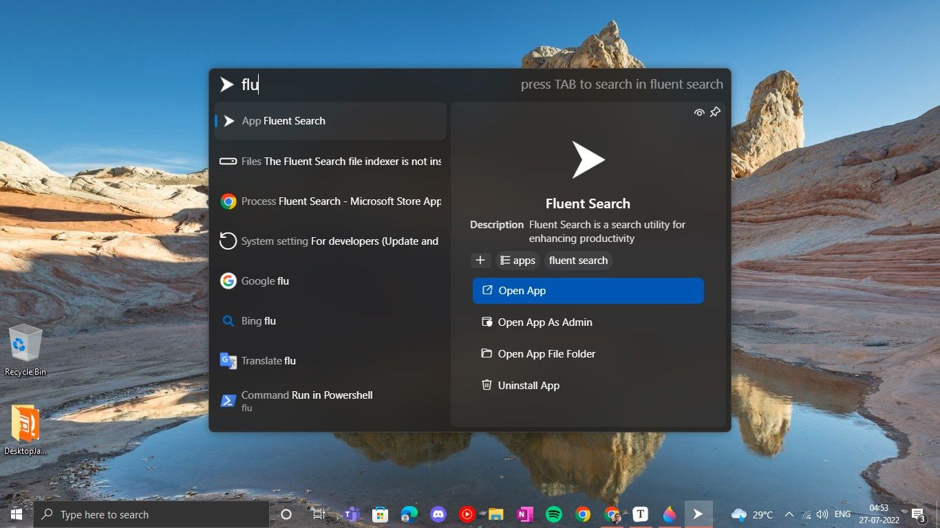Open File Explorer from the taskbar
Image resolution: width=940 pixels, height=528 pixels.
pyautogui.click(x=496, y=514)
